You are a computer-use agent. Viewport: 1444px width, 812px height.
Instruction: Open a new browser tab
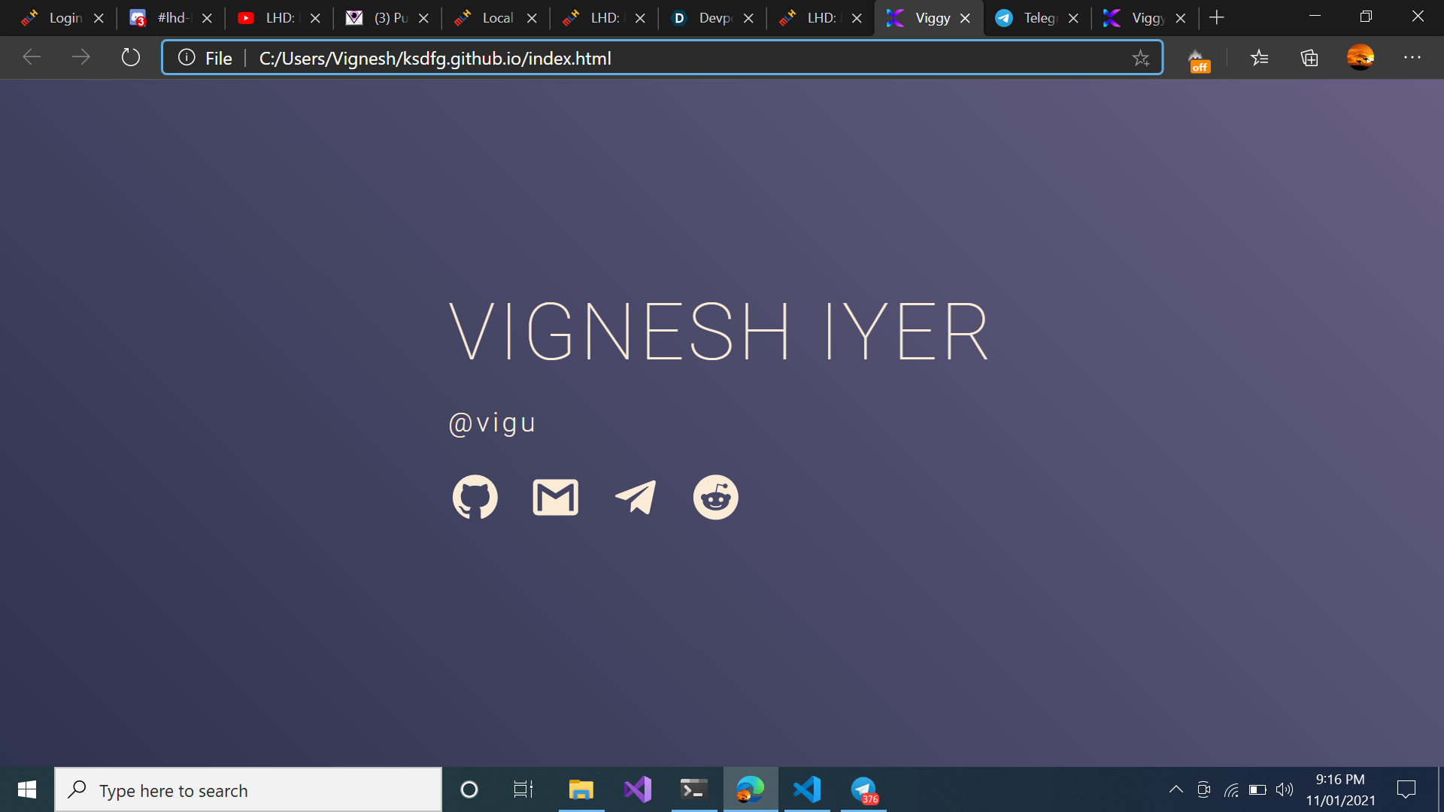click(1216, 18)
